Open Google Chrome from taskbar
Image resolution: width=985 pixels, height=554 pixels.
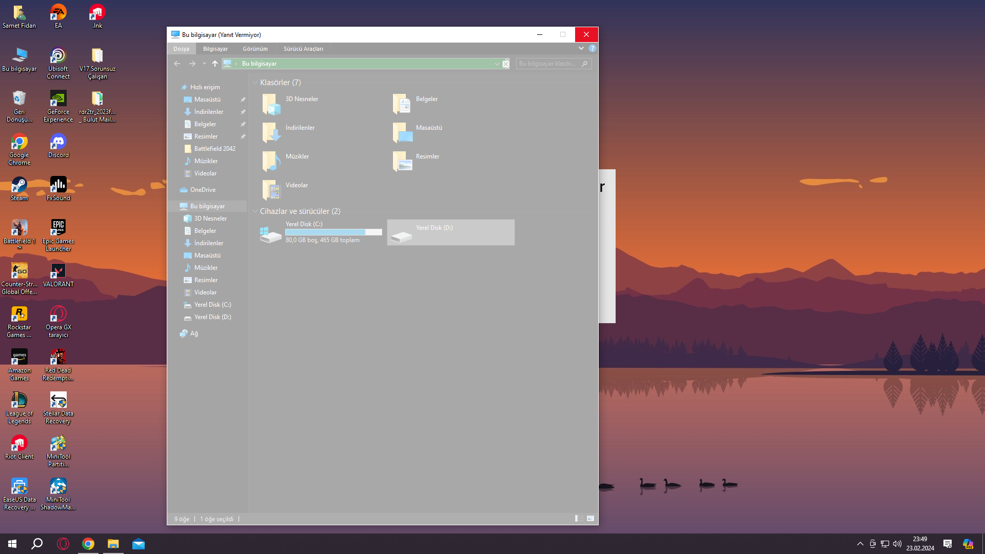point(88,544)
